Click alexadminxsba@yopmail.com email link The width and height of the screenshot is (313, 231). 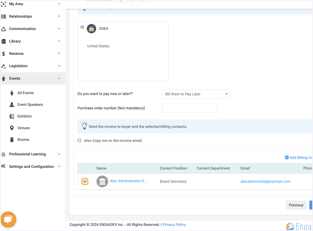tap(265, 182)
